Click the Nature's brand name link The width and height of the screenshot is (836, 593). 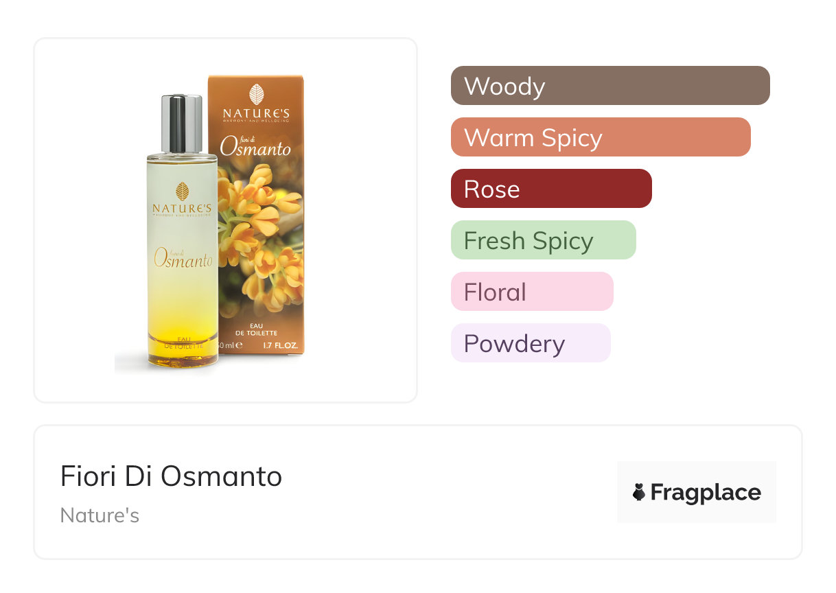tap(100, 515)
